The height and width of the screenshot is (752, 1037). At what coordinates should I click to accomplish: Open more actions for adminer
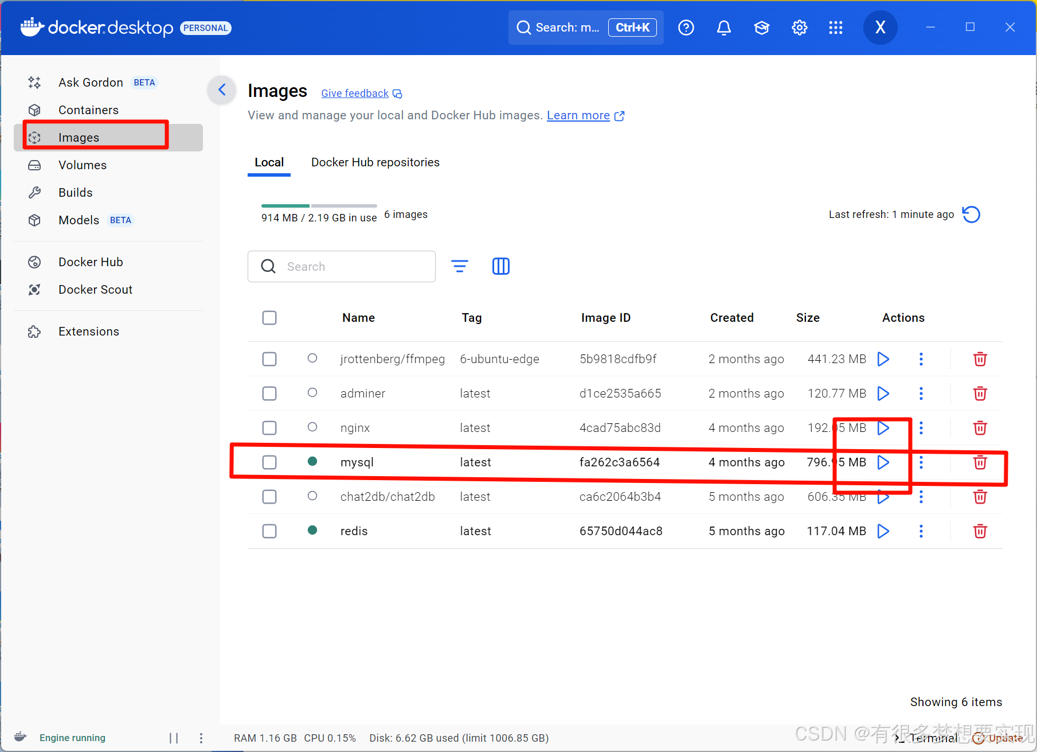[921, 393]
